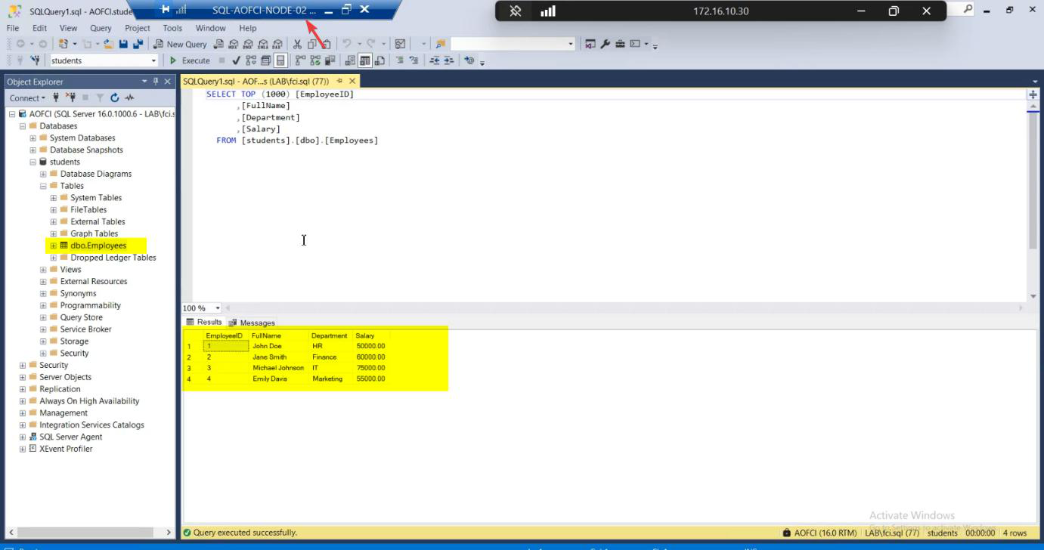Click the Analysis Services MDX Query icon
Viewport: 1044px width, 550px height.
pyautogui.click(x=234, y=44)
